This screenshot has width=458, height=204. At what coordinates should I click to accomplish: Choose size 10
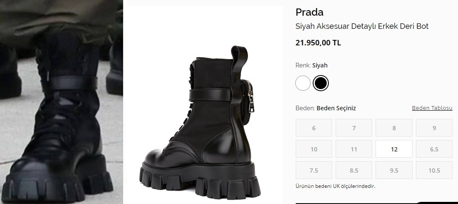tap(314, 149)
